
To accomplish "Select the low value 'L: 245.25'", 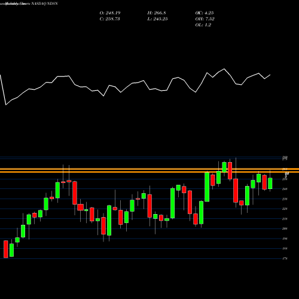I will pyautogui.click(x=157, y=19).
